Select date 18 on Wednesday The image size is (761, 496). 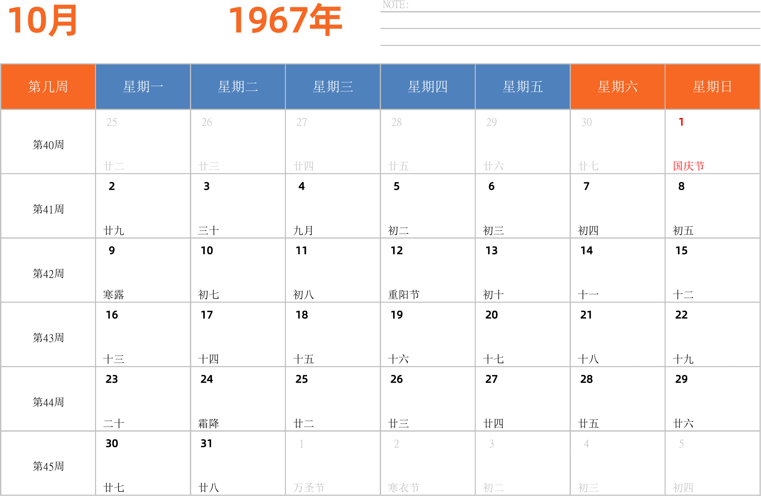click(x=302, y=315)
